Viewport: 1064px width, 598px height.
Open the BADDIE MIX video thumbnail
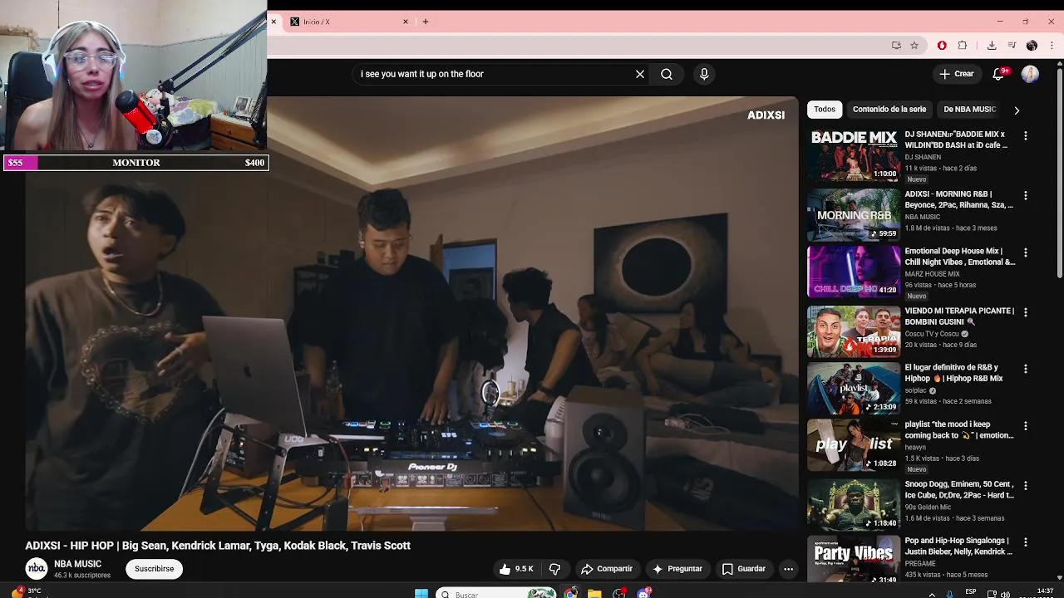click(x=854, y=155)
